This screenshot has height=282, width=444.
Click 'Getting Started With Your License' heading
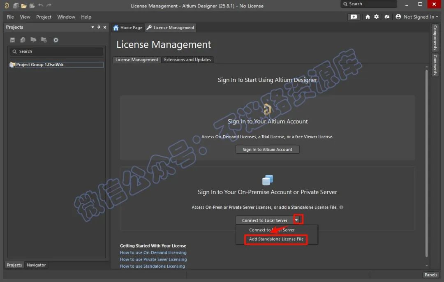coord(153,246)
